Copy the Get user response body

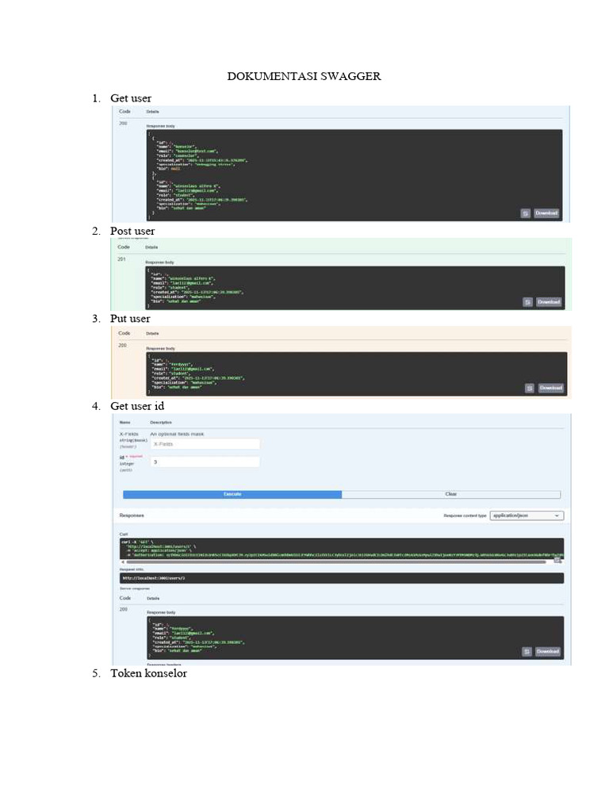pos(525,213)
